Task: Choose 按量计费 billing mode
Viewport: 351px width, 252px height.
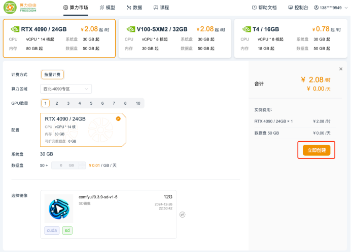Action: pyautogui.click(x=52, y=74)
